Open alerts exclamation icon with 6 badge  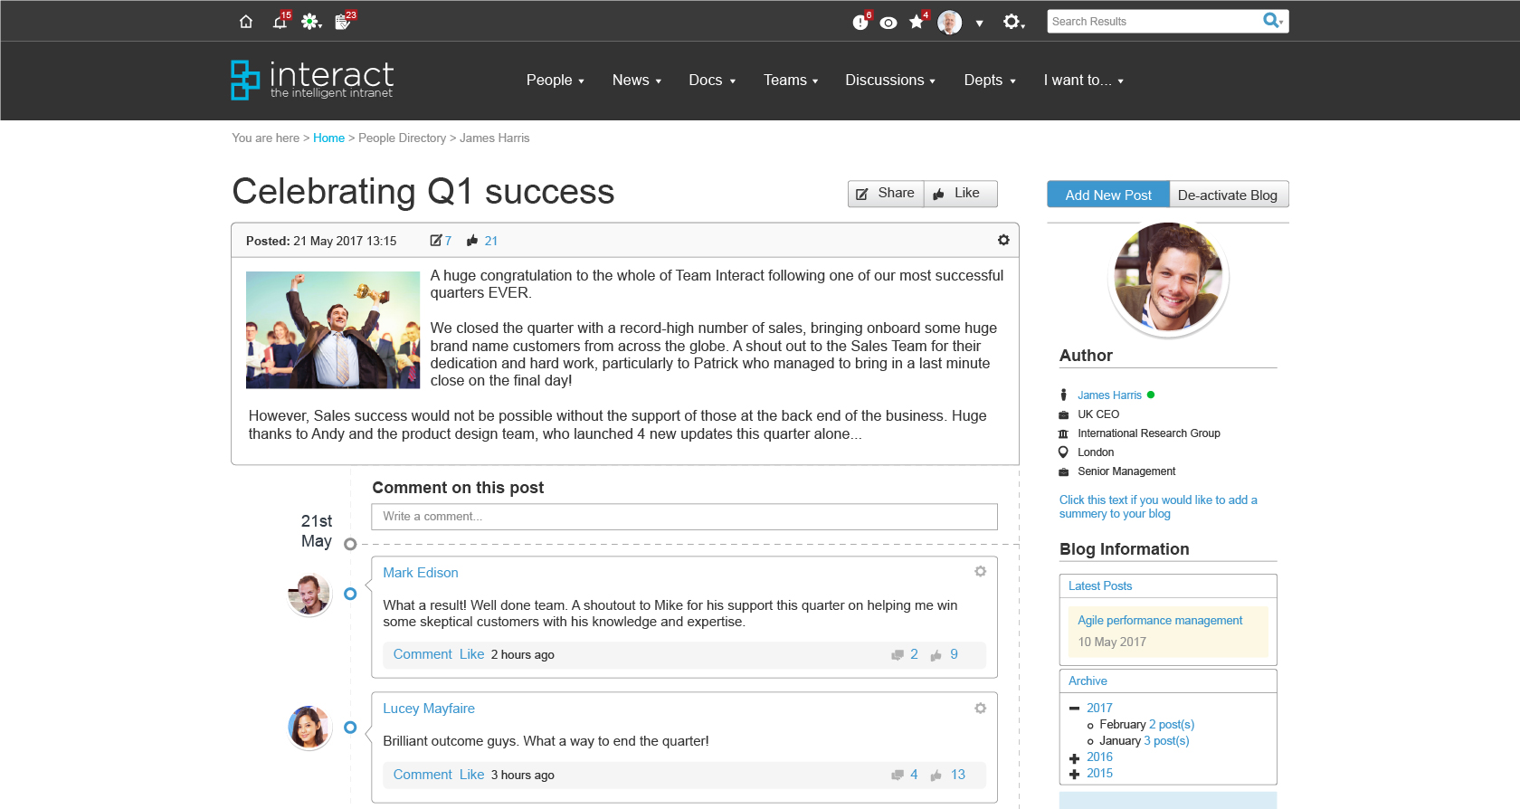[861, 21]
